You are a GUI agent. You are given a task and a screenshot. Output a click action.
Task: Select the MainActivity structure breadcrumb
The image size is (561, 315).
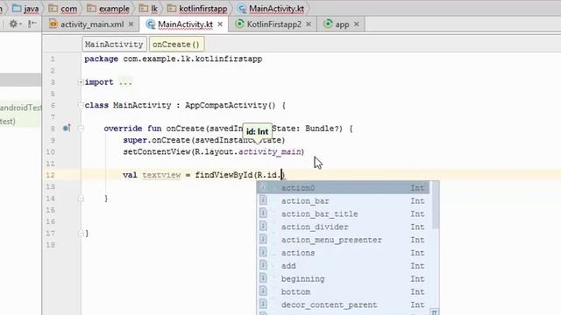coord(114,45)
